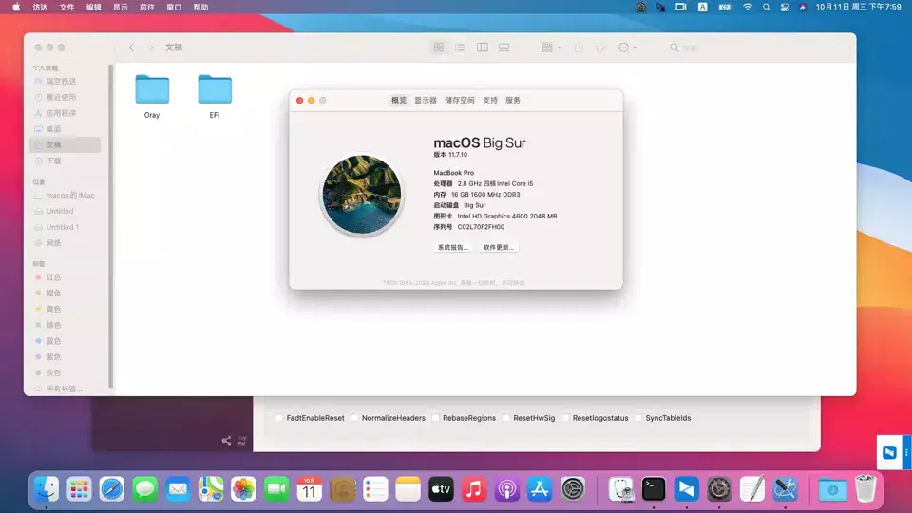Open Photos from the Dock
This screenshot has width=912, height=513.
(243, 489)
